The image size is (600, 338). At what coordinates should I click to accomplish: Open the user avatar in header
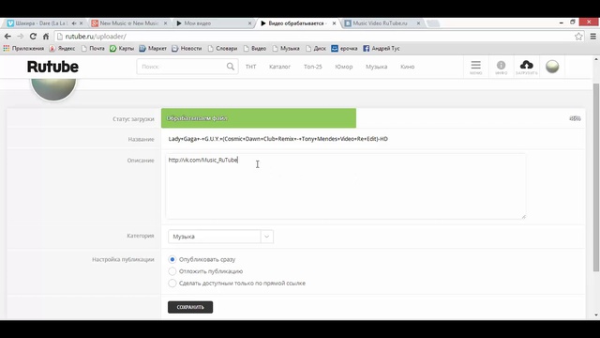click(552, 67)
